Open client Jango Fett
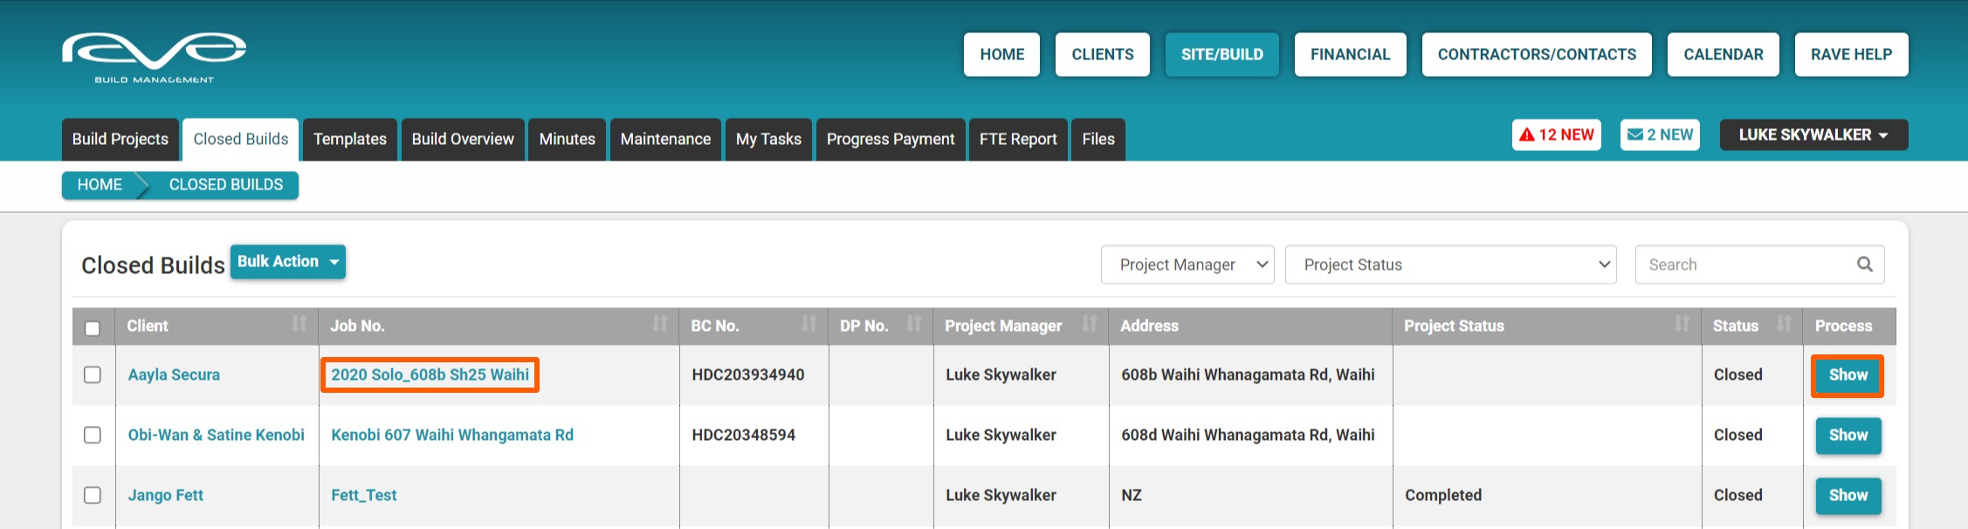The height and width of the screenshot is (529, 1968). pos(166,495)
